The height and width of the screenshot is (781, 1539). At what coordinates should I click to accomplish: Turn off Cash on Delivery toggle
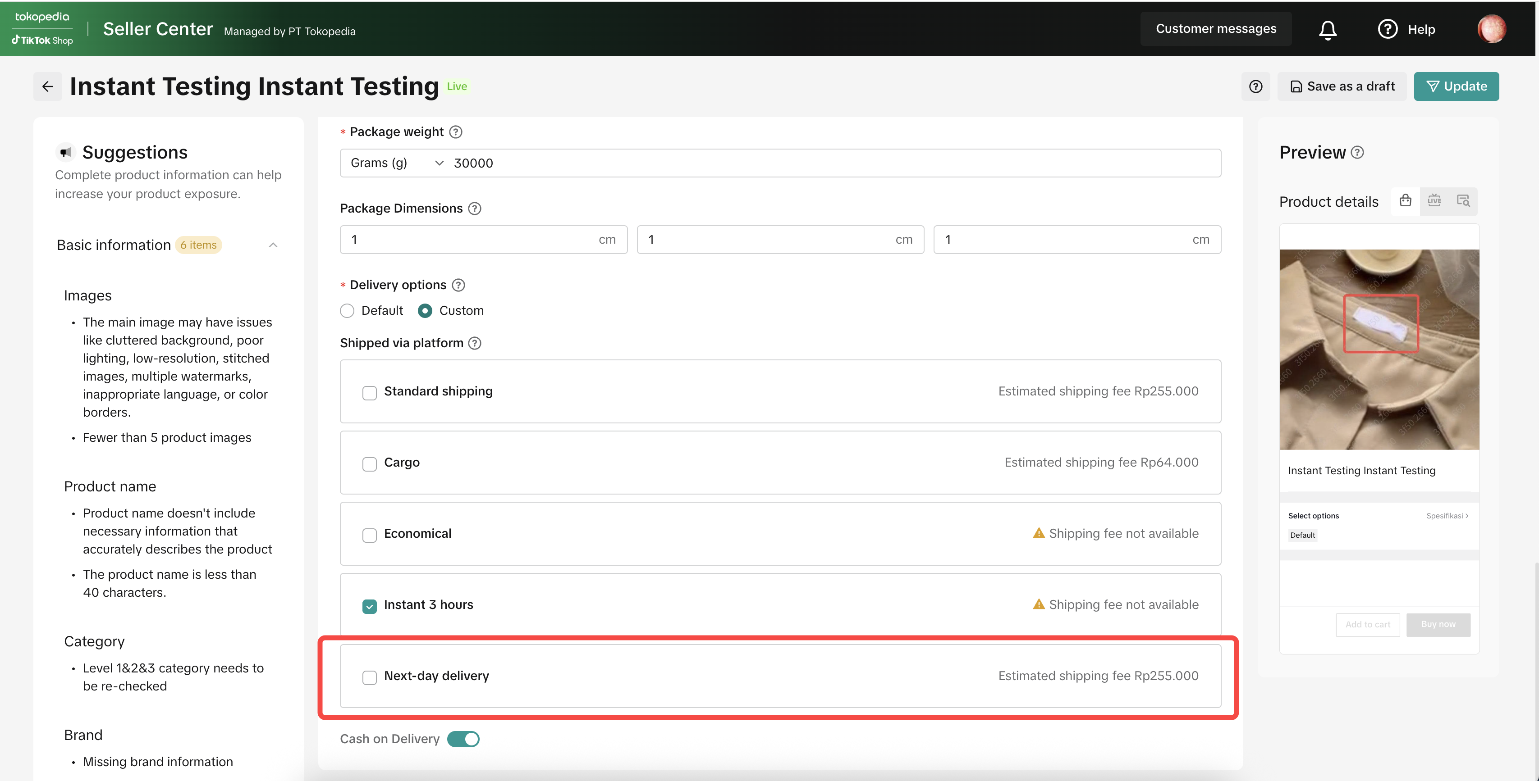(463, 739)
